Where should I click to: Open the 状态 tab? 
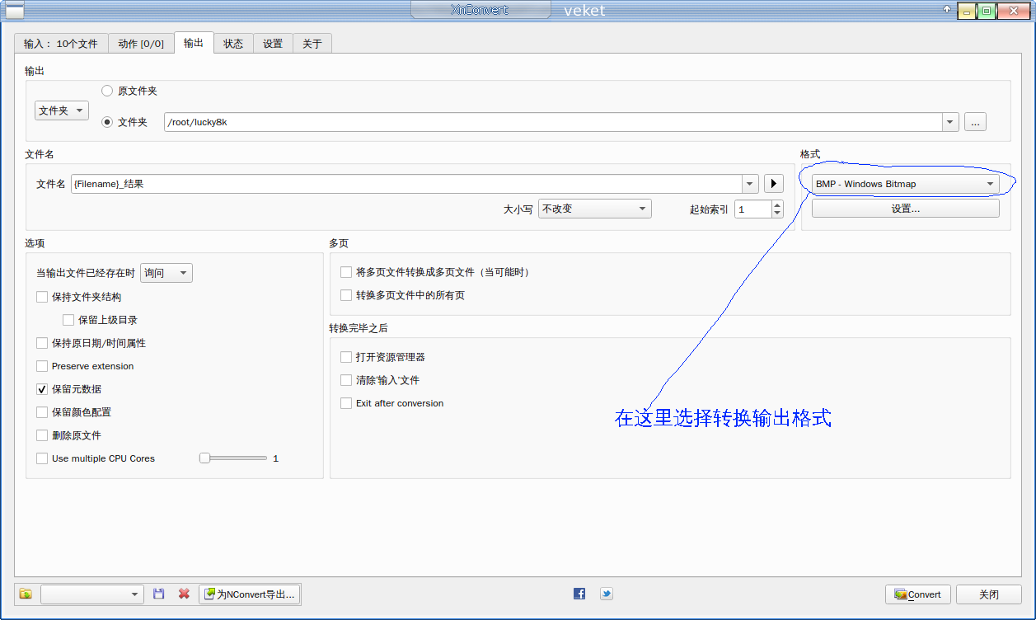[x=233, y=44]
